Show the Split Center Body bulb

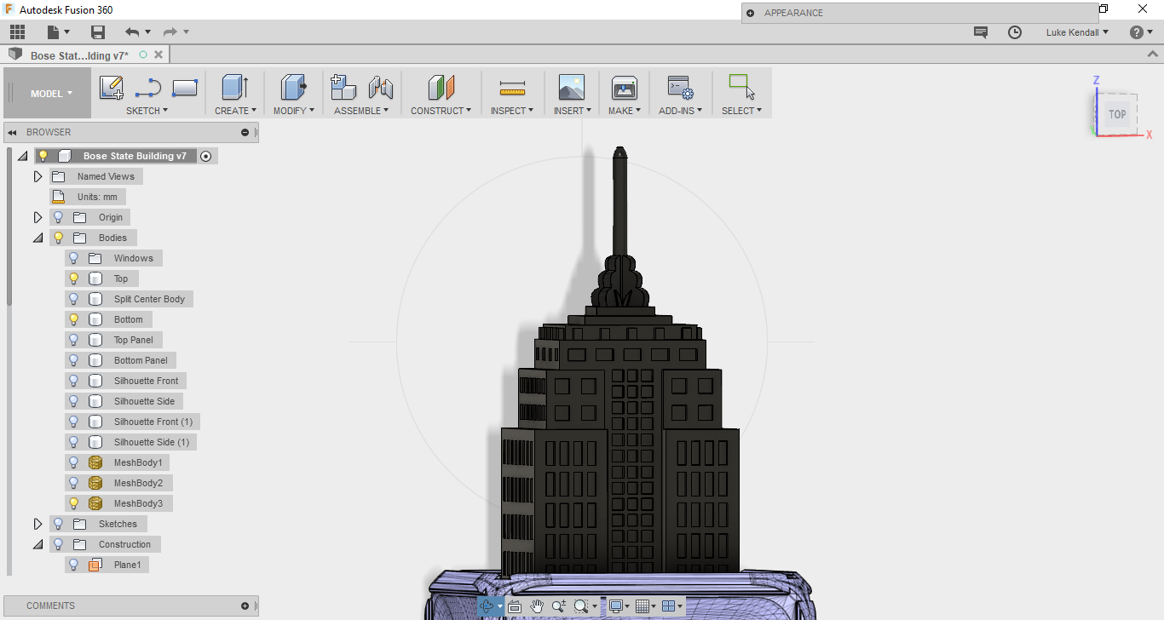[x=73, y=299]
